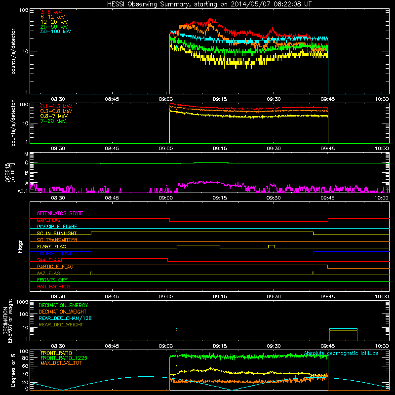Click the REAR_DEC_WEIGHT legend label

click(x=61, y=325)
